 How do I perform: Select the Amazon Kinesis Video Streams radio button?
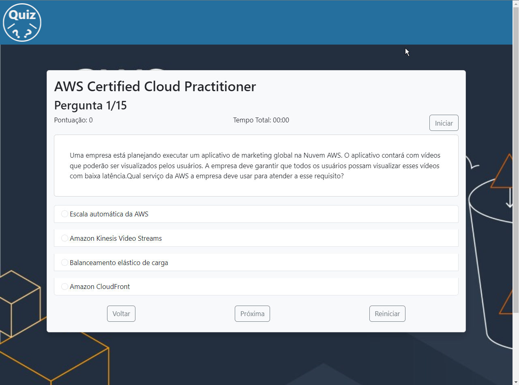click(64, 238)
